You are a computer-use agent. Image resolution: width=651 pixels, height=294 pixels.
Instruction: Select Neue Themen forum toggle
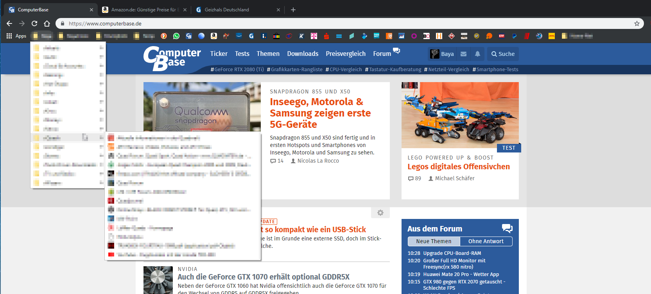434,241
